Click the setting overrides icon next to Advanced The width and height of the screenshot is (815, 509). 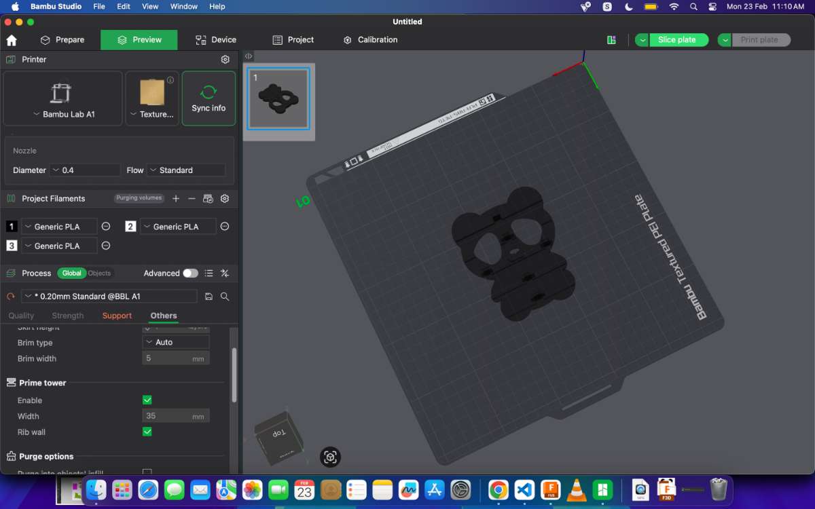[225, 274]
